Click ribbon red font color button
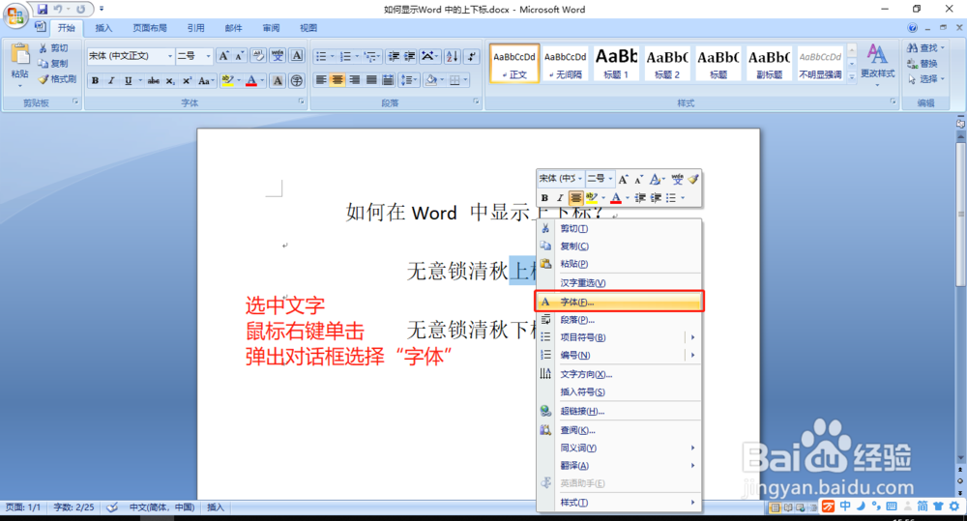The height and width of the screenshot is (521, 967). (x=251, y=81)
